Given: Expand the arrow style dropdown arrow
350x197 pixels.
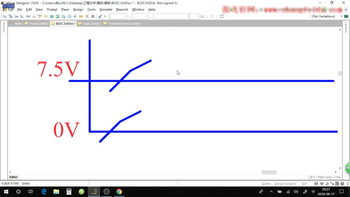Looking at the screenshot, I should pos(227,16).
